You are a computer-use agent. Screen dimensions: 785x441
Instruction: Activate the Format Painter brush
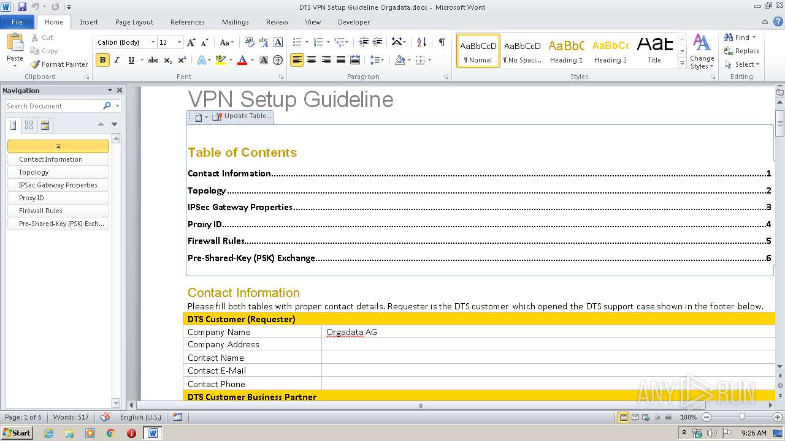click(x=59, y=64)
